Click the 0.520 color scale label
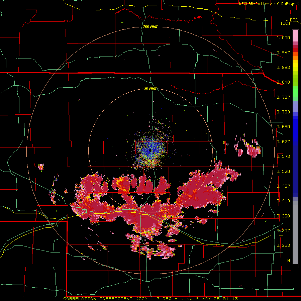 283,171
